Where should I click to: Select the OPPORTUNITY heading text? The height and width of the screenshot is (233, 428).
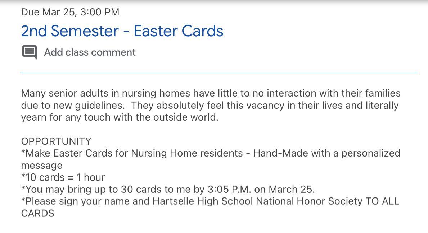pyautogui.click(x=56, y=141)
